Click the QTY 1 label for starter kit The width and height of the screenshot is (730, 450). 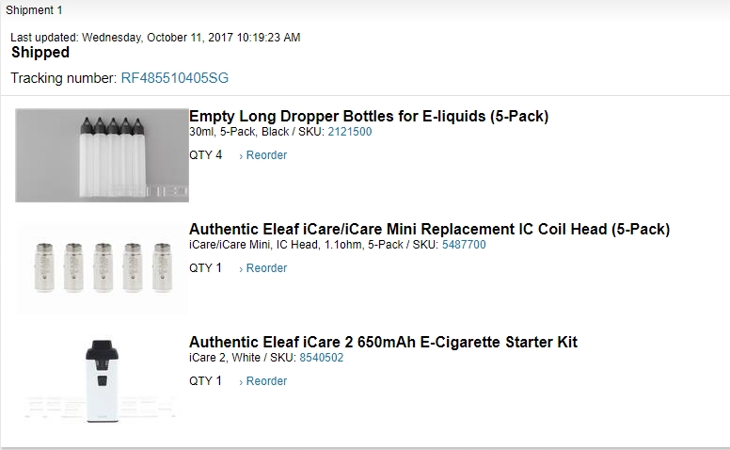point(205,381)
